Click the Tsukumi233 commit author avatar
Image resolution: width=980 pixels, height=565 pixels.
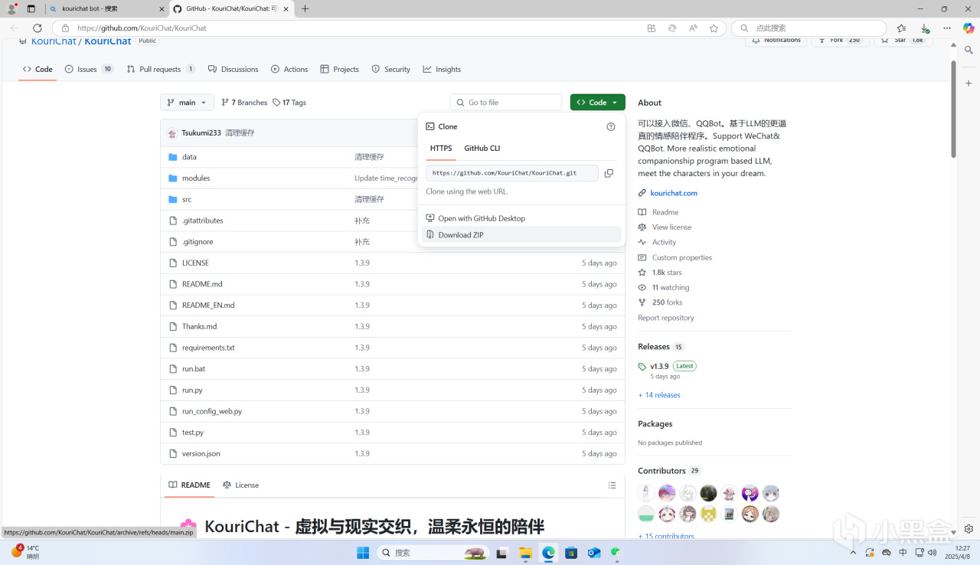tap(172, 133)
